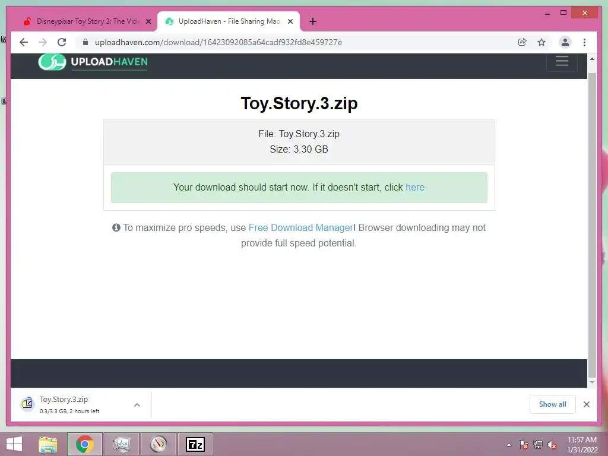Open UploadHaven hamburger navigation menu
The image size is (608, 456).
pyautogui.click(x=562, y=61)
